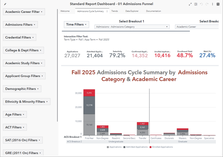Viewport: 223px width, 157px height.
Task: Expand Applicant Group Filters
Action: pos(24,76)
